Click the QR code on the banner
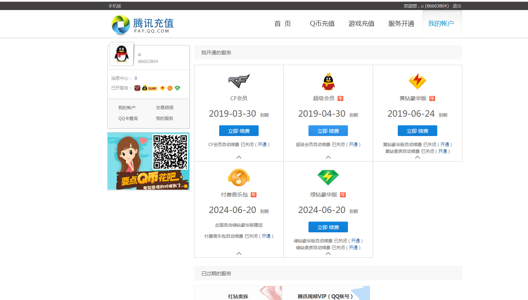Viewport: 528px width, 300px height. coord(170,152)
